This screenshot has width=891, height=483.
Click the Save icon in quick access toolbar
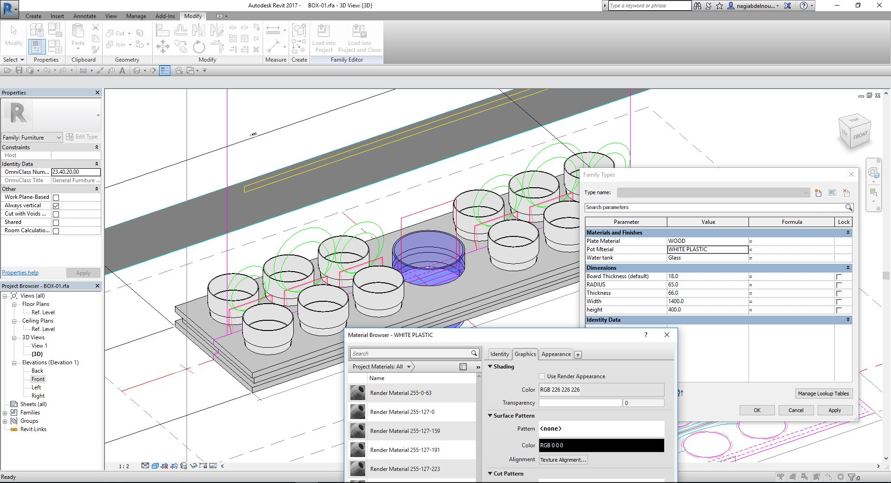click(x=19, y=70)
